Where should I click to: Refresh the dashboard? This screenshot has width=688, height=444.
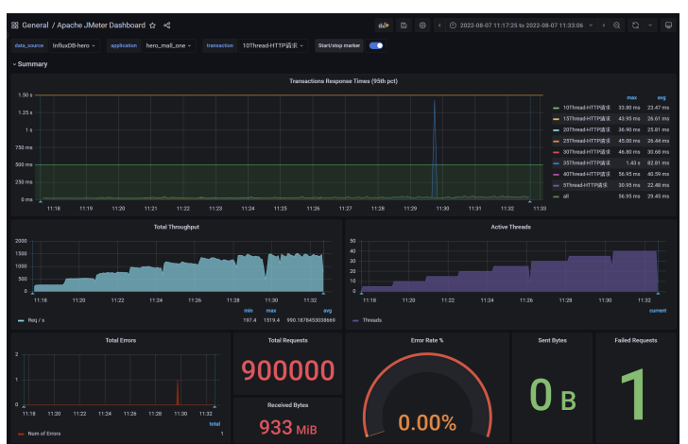(635, 26)
